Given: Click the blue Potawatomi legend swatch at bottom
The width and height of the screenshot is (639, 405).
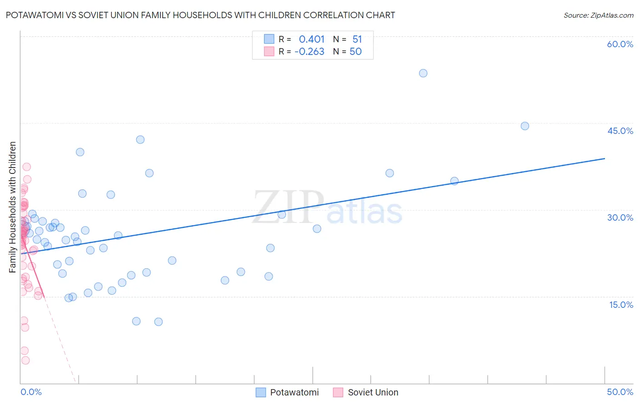Looking at the screenshot, I should point(260,392).
